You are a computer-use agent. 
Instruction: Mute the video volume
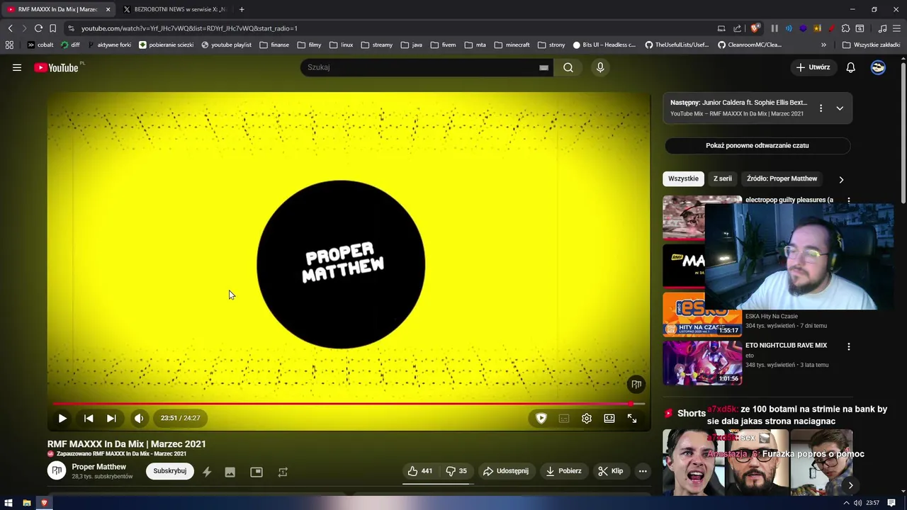pyautogui.click(x=139, y=418)
